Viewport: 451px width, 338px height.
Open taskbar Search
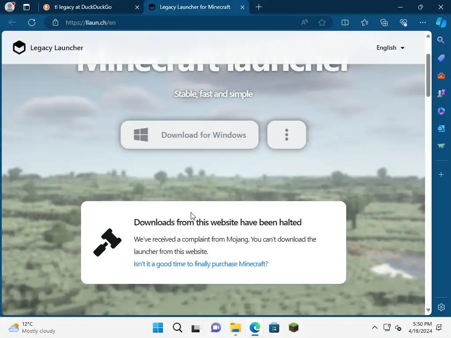tap(177, 327)
